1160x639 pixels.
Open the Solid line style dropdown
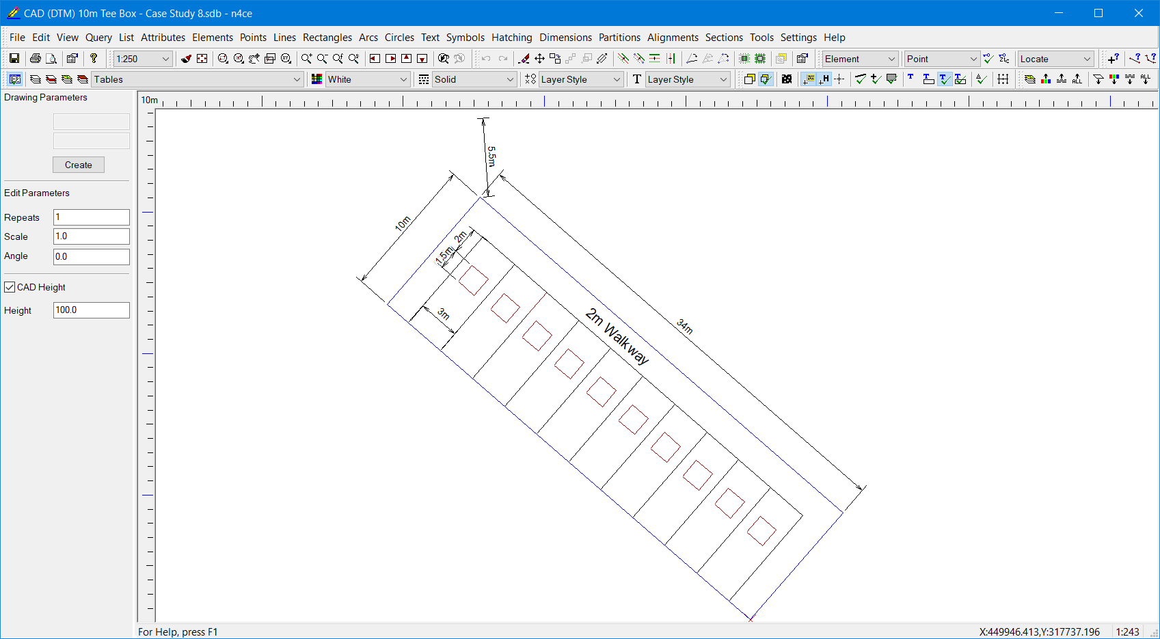coord(474,79)
